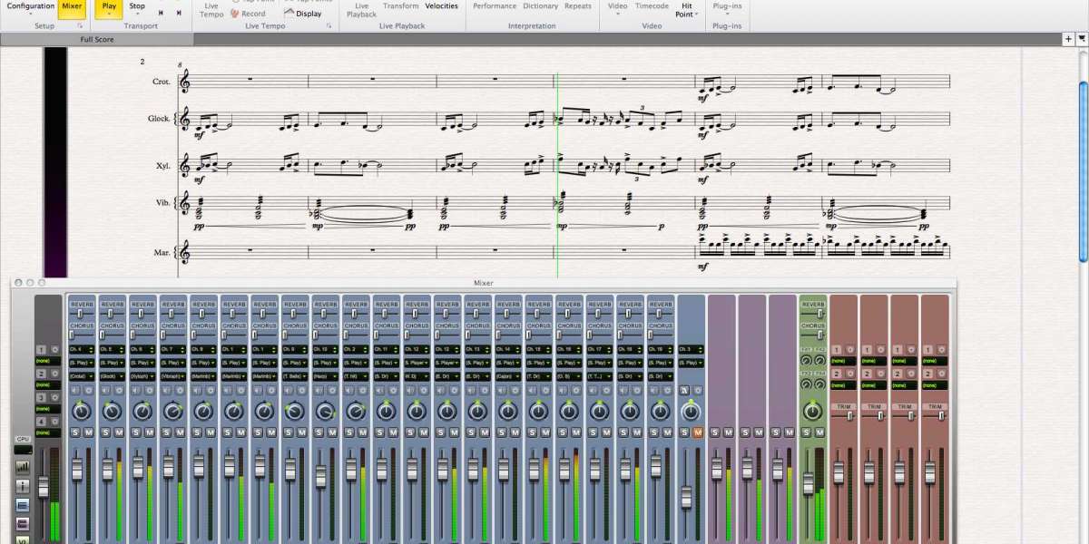Viewport: 1089px width, 544px height.
Task: Open the (Crotal) sound dropdown
Action: coord(82,375)
